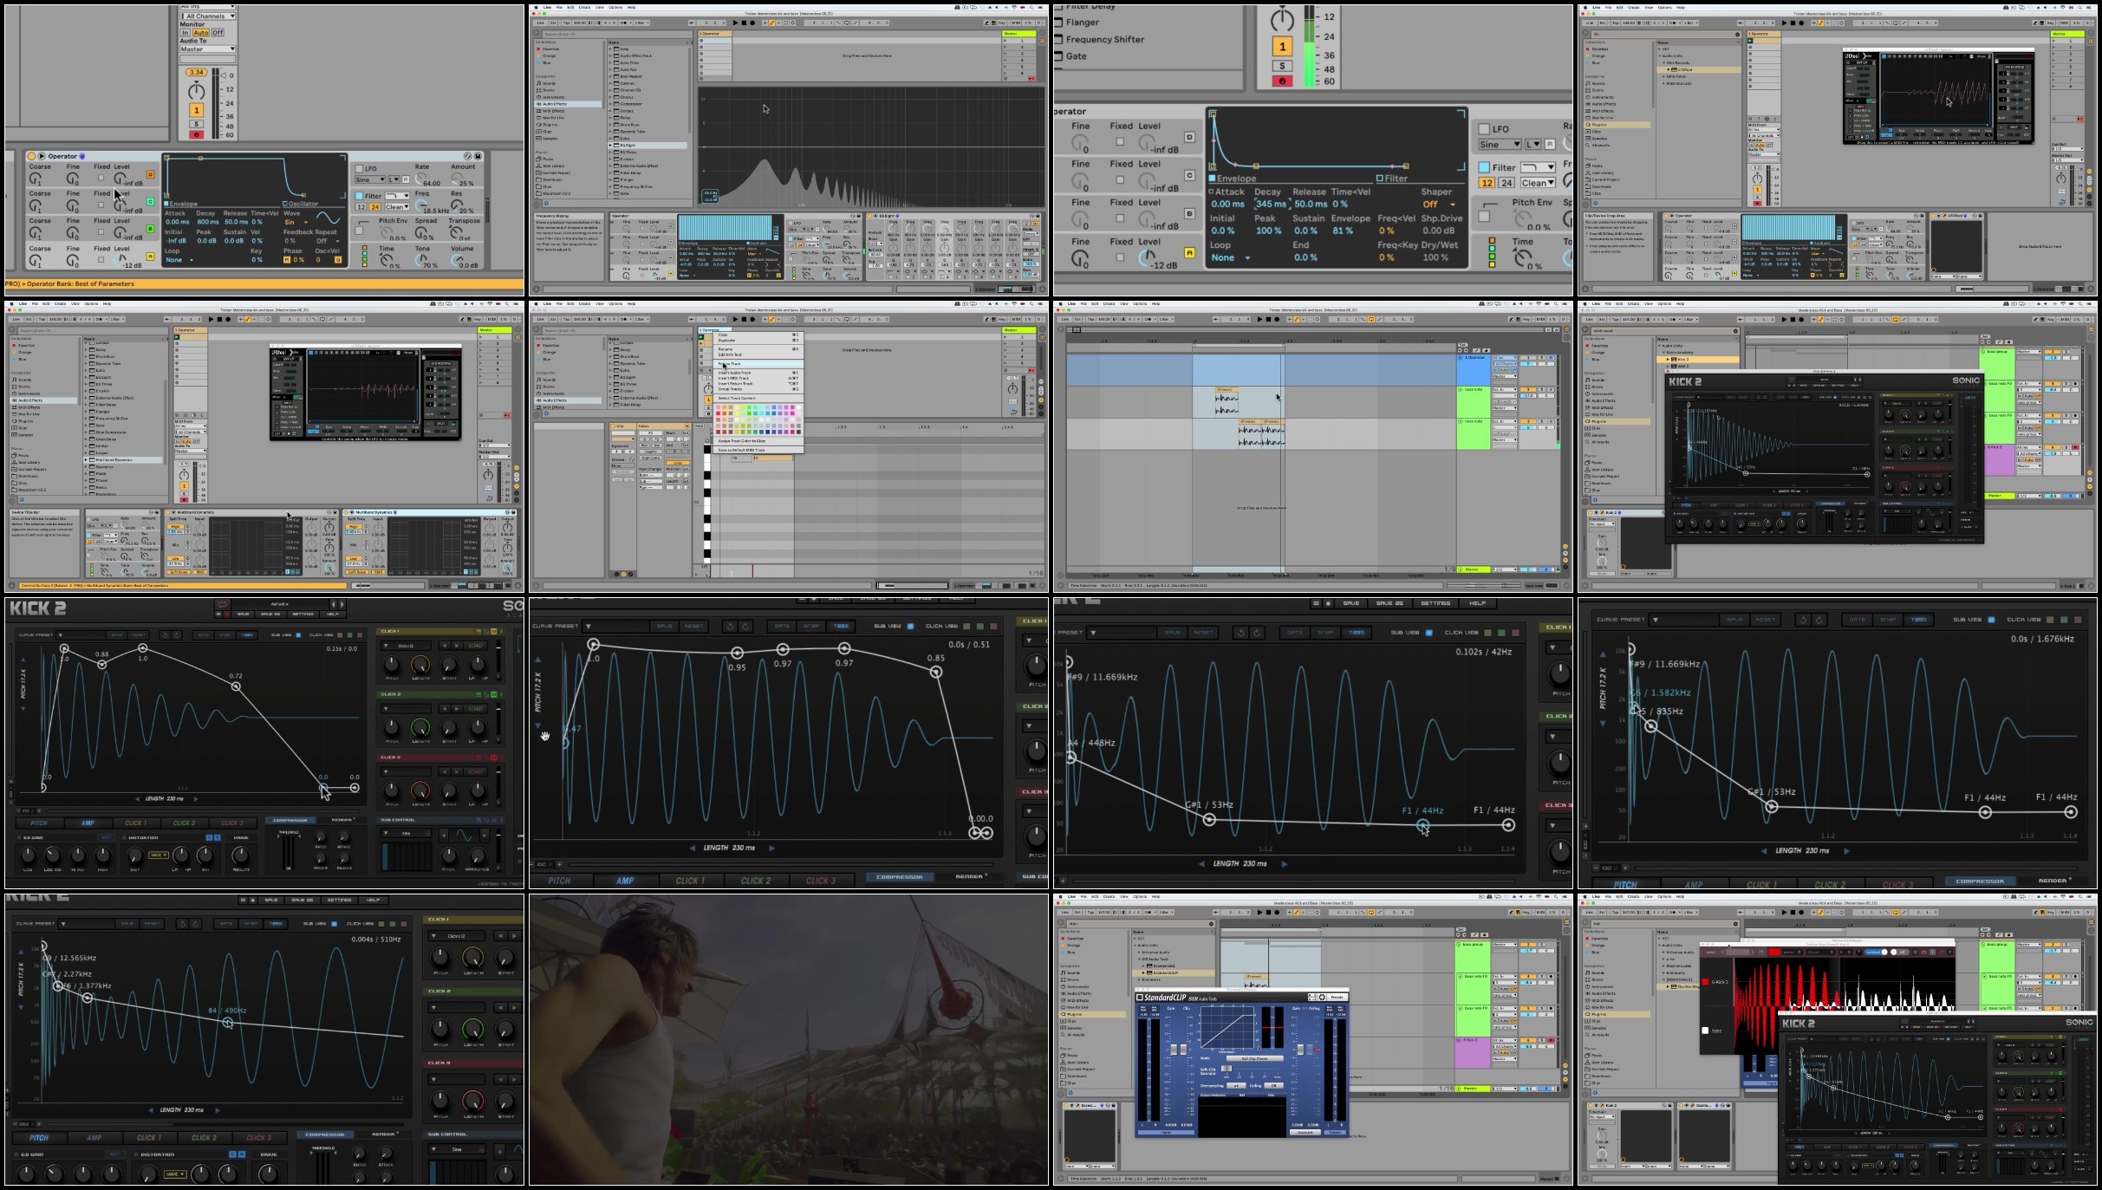Click the Presets button in StandardCLIP

1337,998
